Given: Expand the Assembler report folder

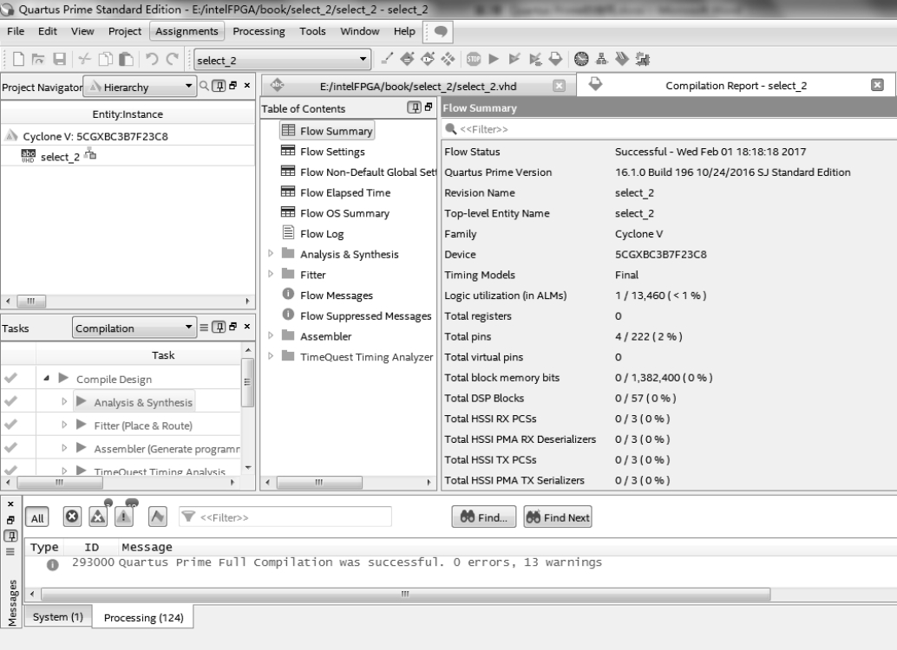Looking at the screenshot, I should click(271, 335).
